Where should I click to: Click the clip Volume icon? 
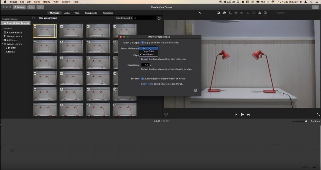[242, 13]
